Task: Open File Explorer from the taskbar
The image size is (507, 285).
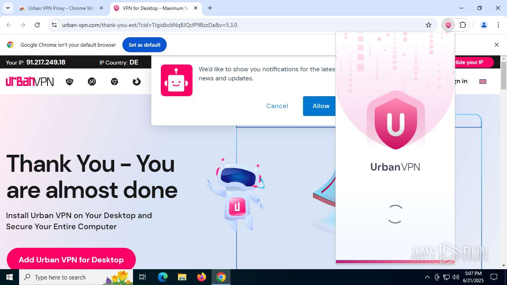Action: click(182, 277)
